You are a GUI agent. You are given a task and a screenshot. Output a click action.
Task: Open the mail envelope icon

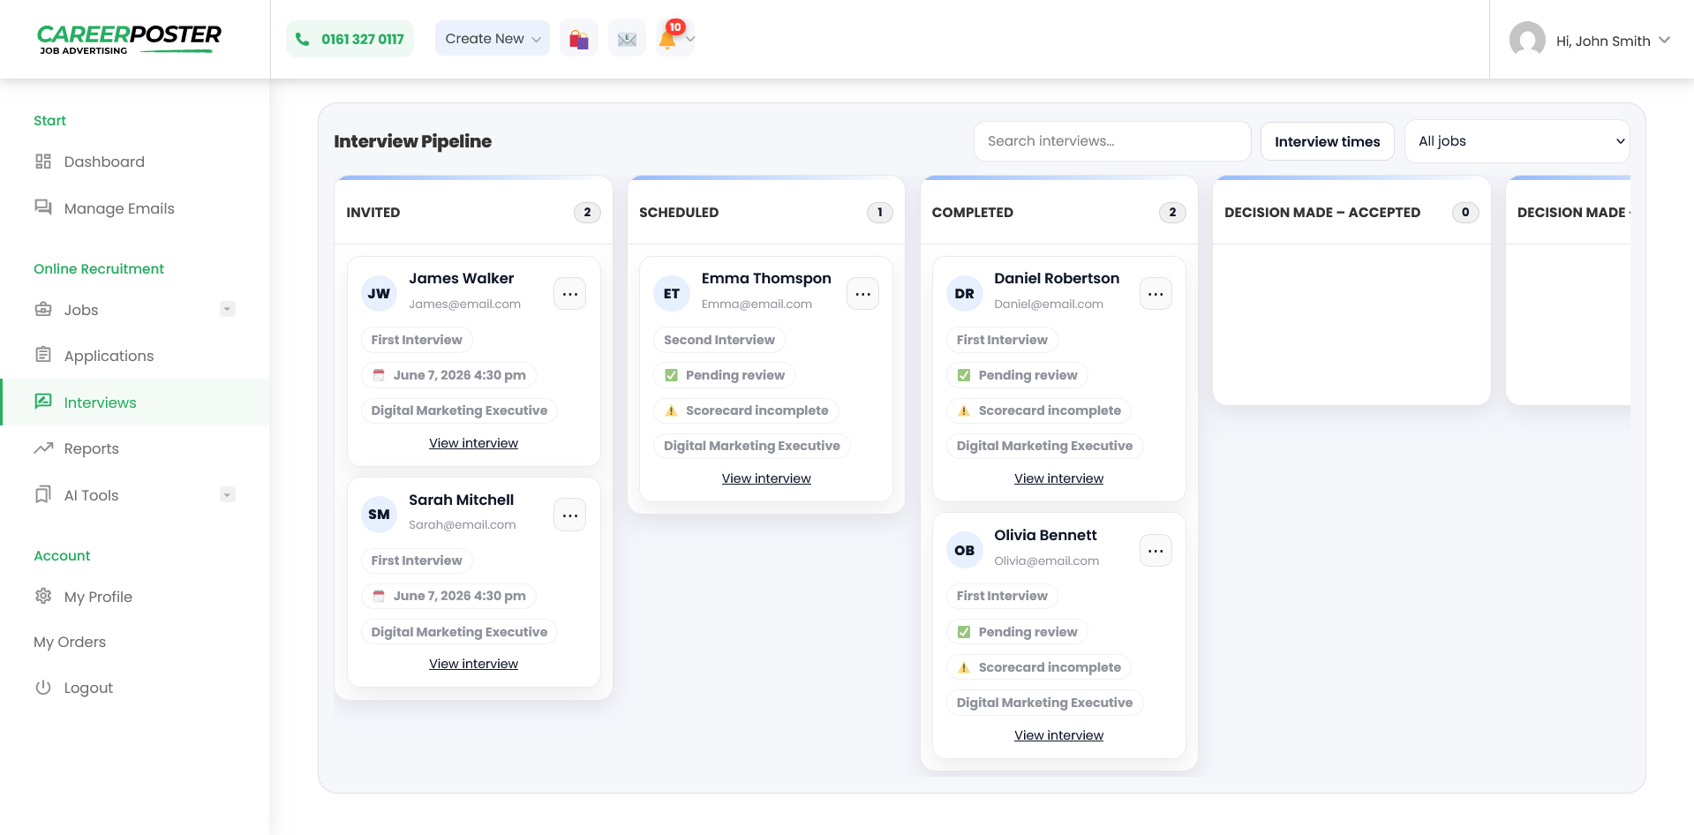pos(627,38)
